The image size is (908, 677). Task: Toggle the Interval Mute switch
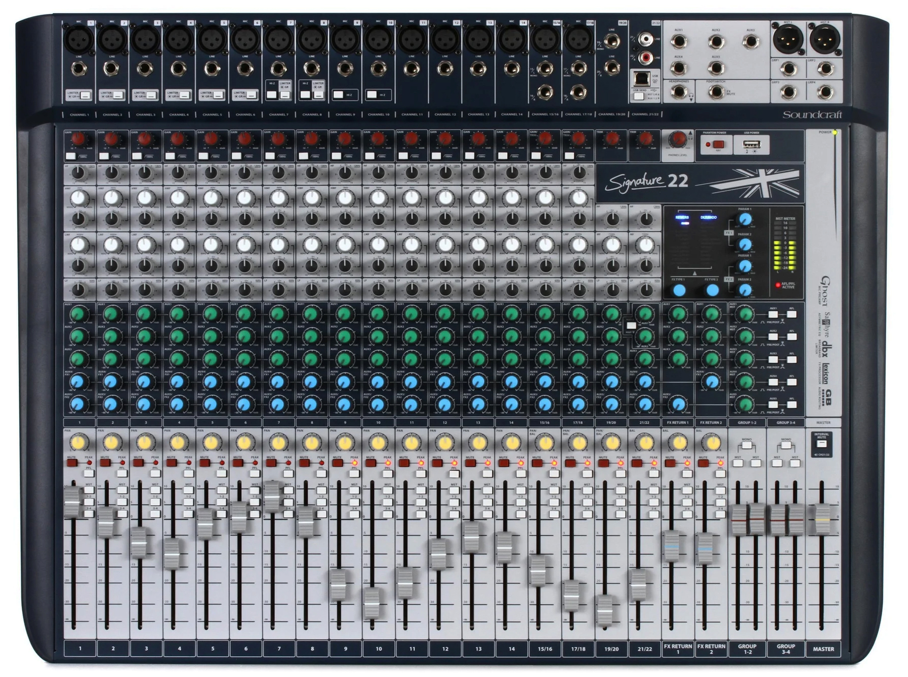point(821,444)
